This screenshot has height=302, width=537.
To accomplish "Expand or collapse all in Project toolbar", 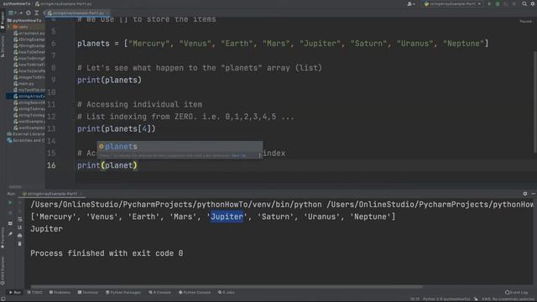I will pyautogui.click(x=36, y=13).
